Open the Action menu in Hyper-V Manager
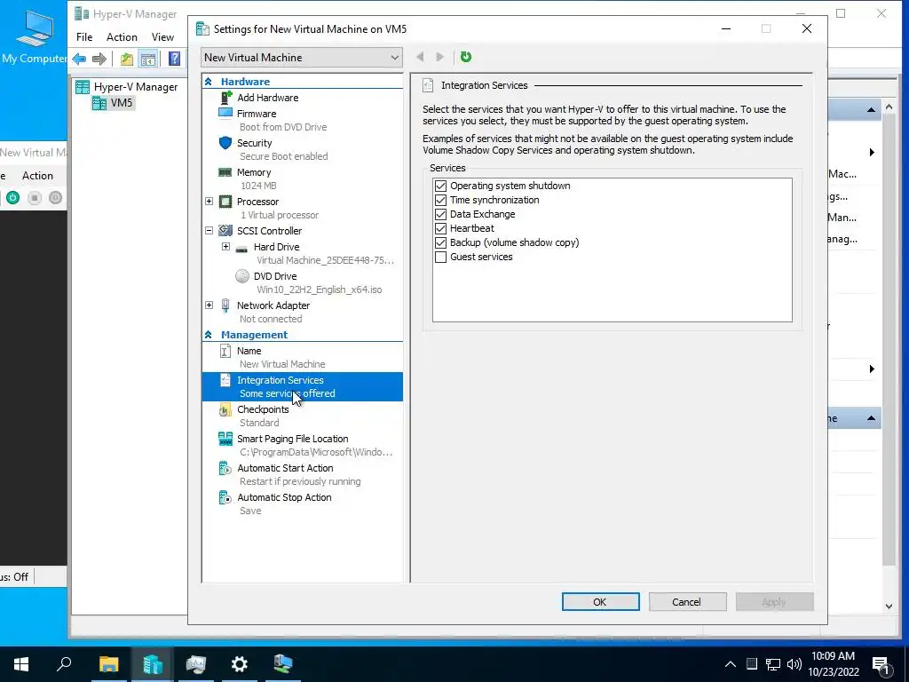The width and height of the screenshot is (909, 682). [122, 37]
